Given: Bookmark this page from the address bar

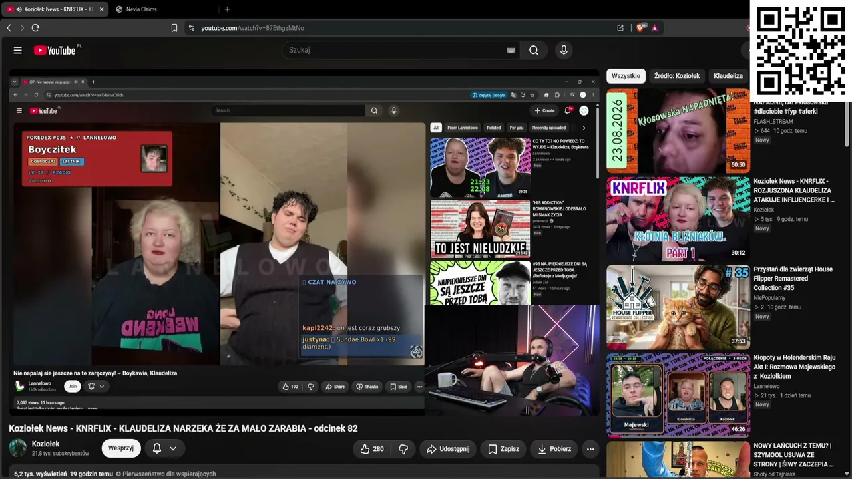Looking at the screenshot, I should point(174,28).
